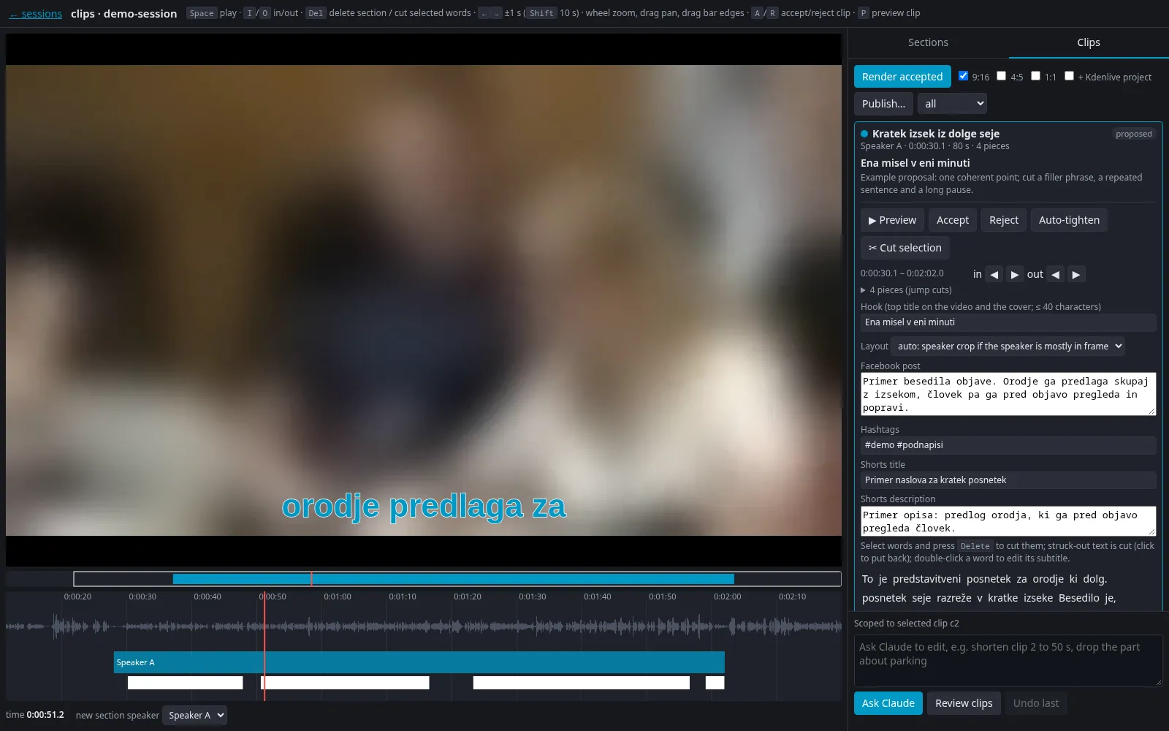Toggle the 9:16 aspect ratio checkbox
Screen dimensions: 1169x731
[963, 76]
